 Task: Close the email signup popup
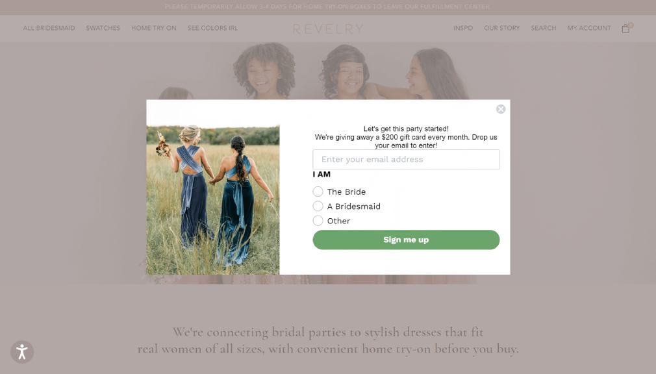point(501,109)
